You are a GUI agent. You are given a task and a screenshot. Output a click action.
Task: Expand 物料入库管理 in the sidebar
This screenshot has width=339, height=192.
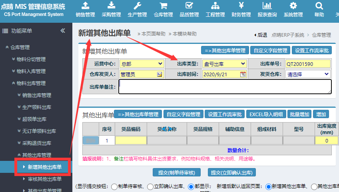[x=31, y=71]
